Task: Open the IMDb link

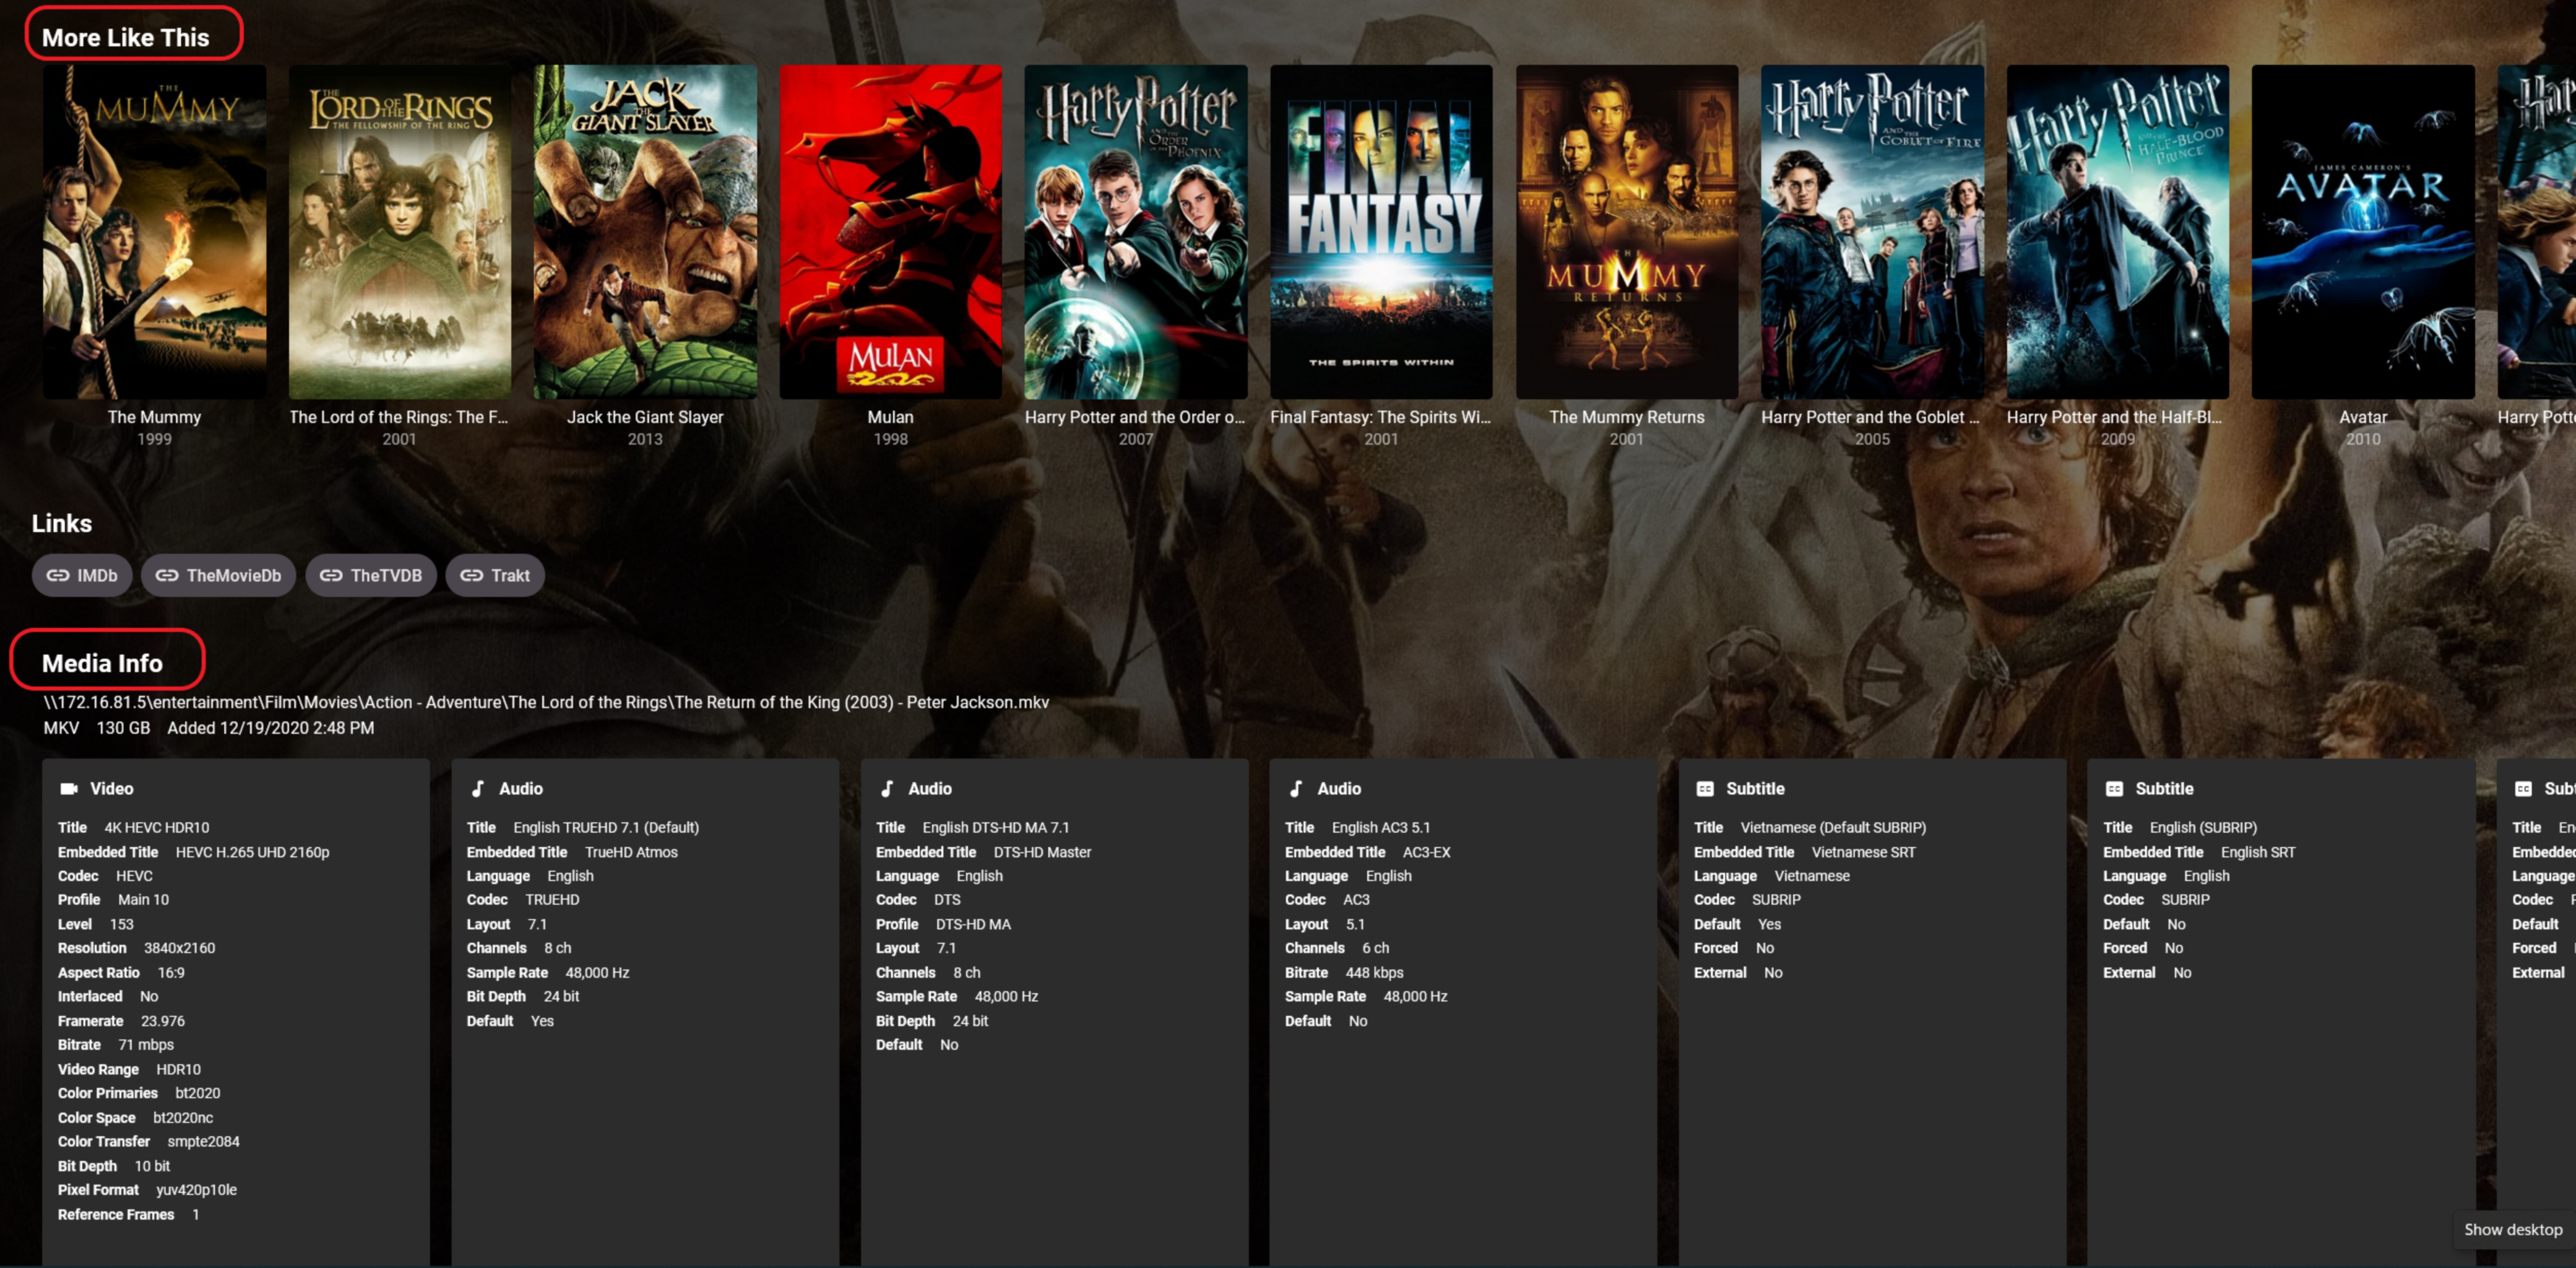Action: [82, 575]
